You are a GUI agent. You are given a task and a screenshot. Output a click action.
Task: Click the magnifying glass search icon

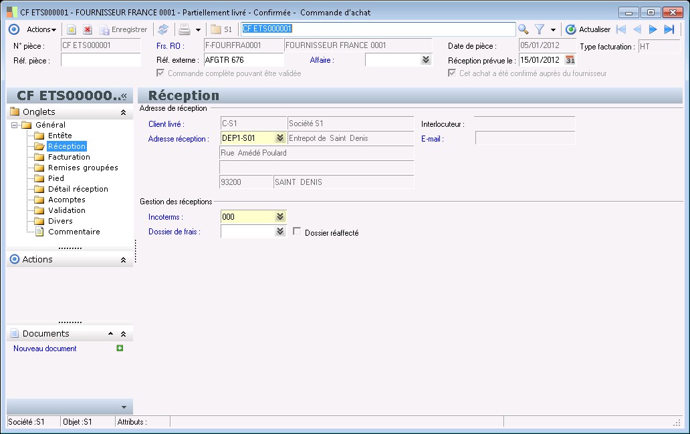click(x=523, y=29)
